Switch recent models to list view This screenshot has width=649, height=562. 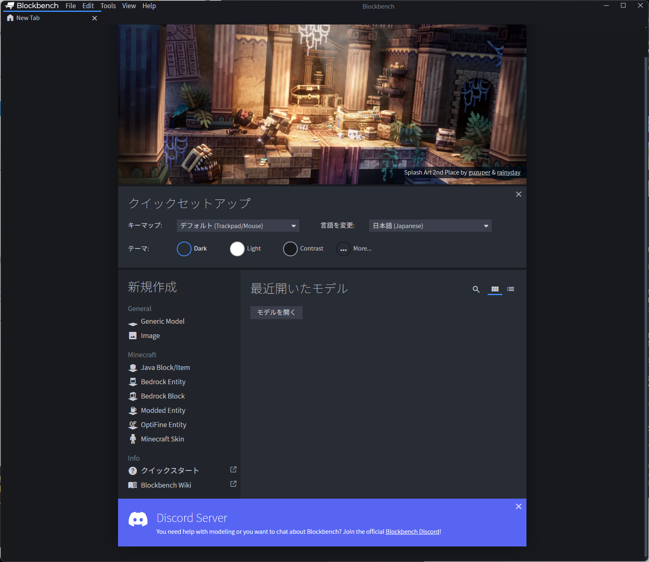click(511, 289)
